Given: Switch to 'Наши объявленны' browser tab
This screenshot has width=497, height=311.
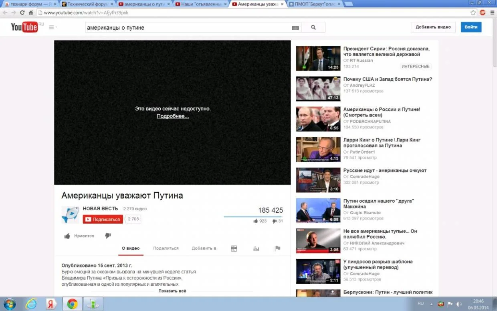Looking at the screenshot, I should tap(202, 4).
